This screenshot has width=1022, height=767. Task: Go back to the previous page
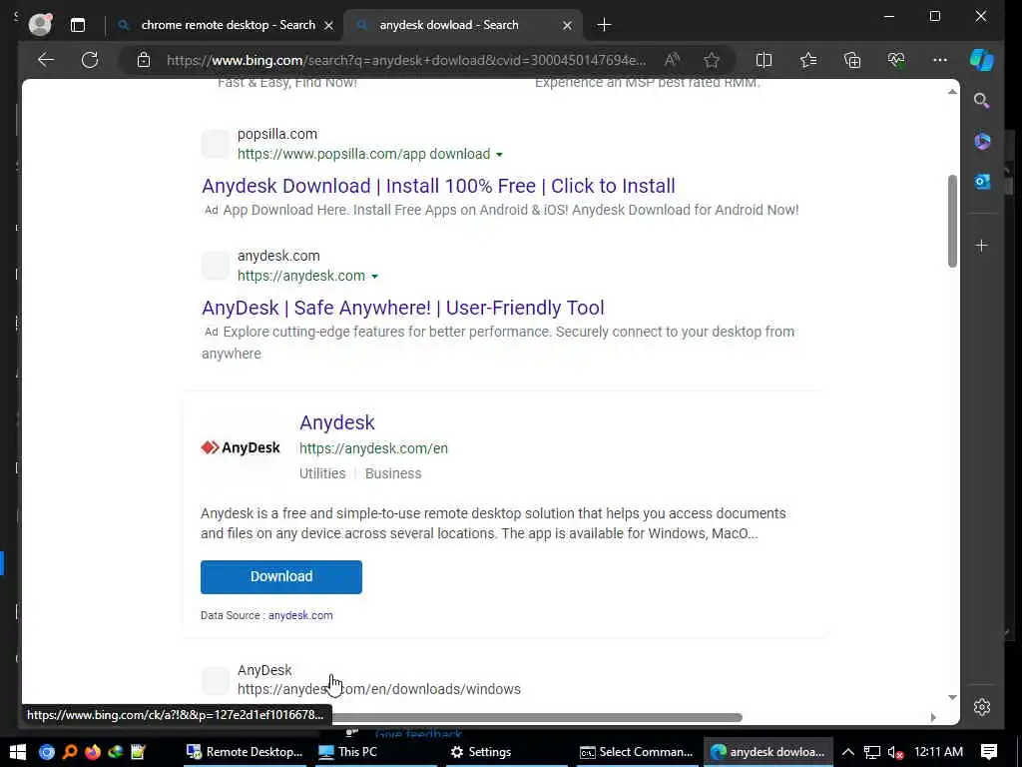[x=46, y=60]
